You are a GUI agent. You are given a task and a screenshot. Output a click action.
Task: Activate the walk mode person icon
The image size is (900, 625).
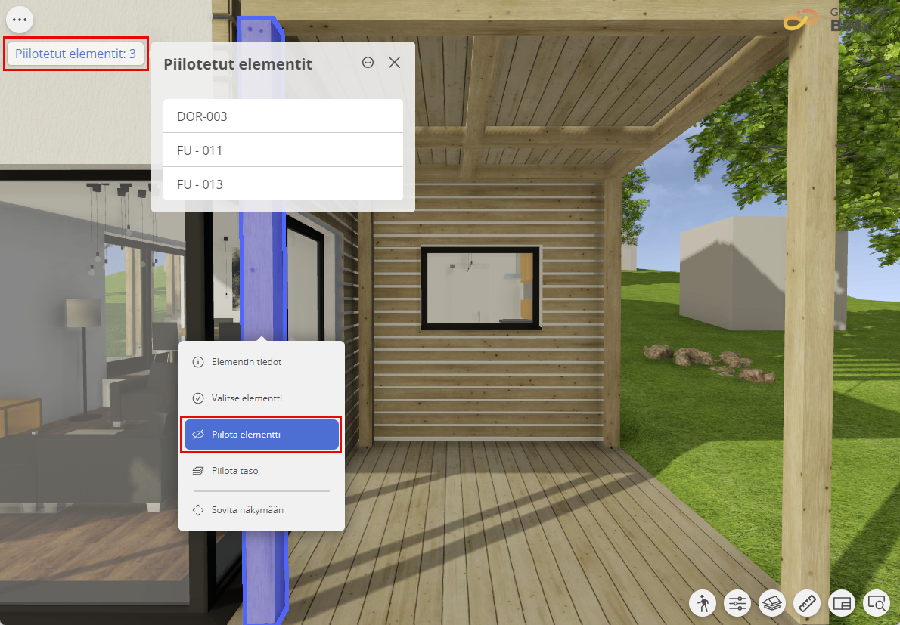703,603
